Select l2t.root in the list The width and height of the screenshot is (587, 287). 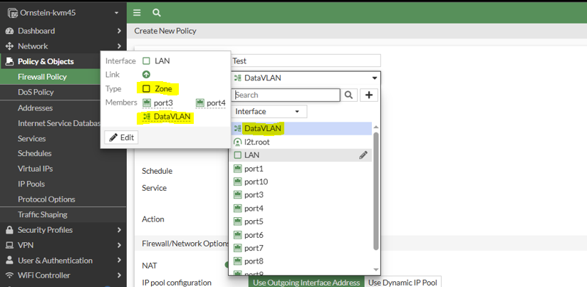pos(301,142)
